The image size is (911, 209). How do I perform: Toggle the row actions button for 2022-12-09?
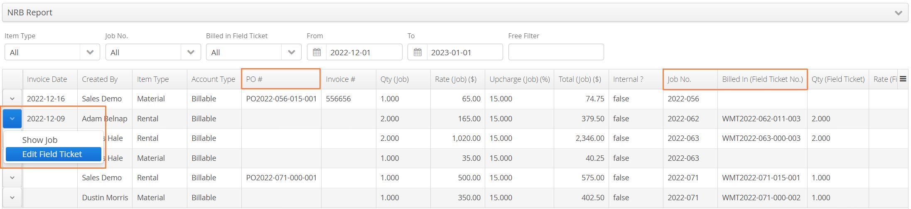[x=12, y=119]
